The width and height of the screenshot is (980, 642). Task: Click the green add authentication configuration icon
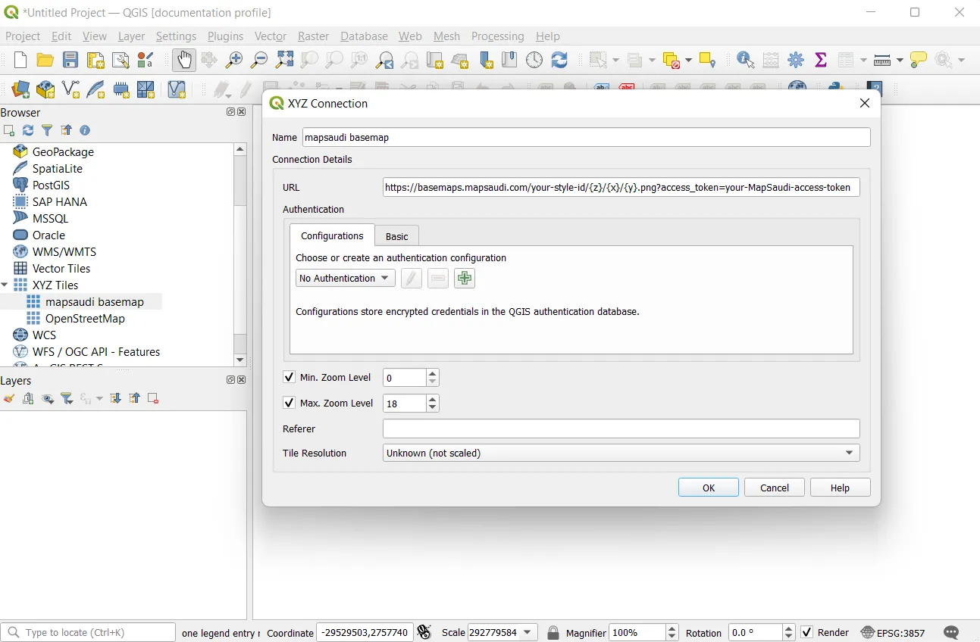point(465,279)
